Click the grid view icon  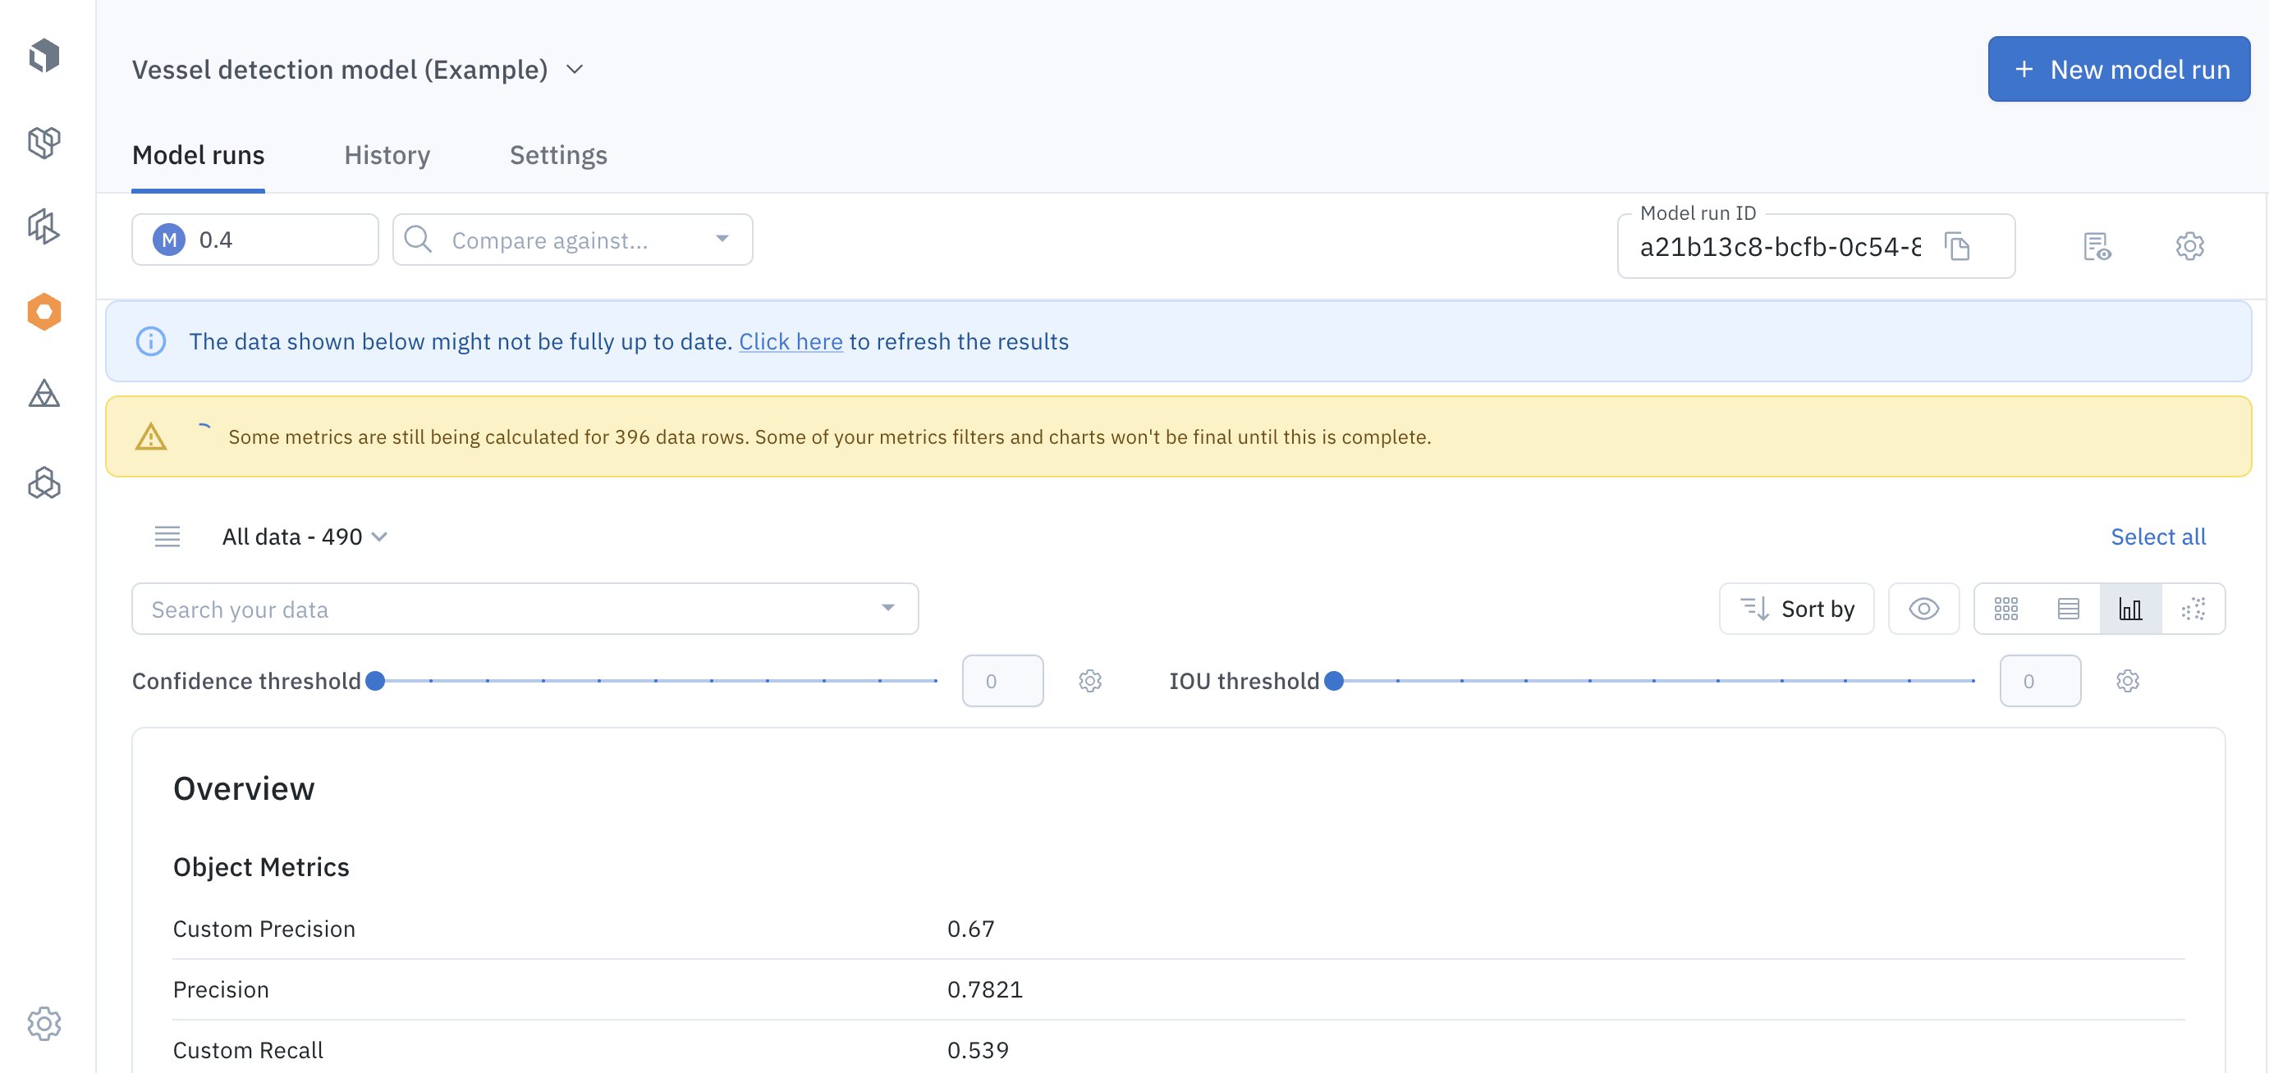coord(2007,609)
